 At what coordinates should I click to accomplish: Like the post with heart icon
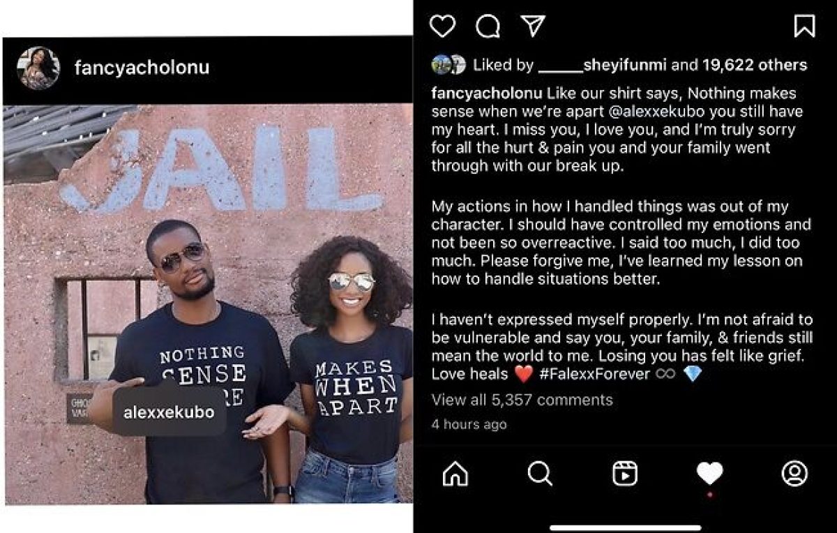442,27
